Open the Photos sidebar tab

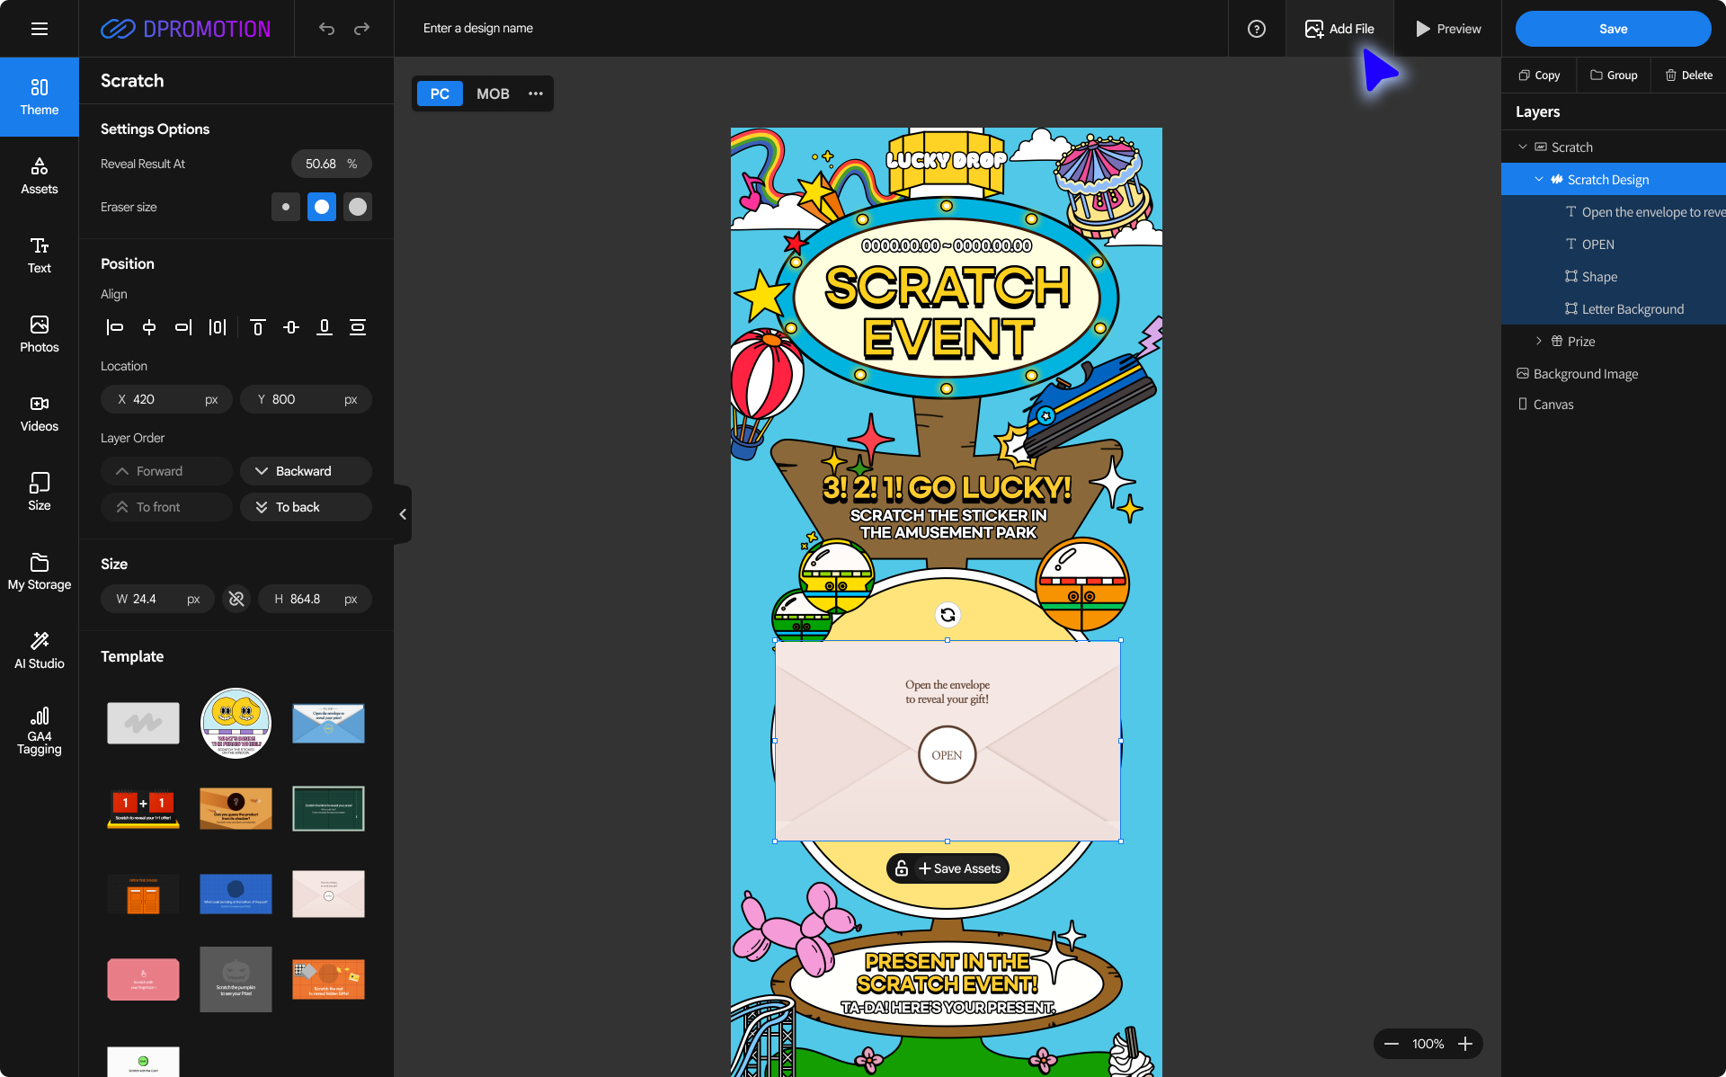pos(40,334)
